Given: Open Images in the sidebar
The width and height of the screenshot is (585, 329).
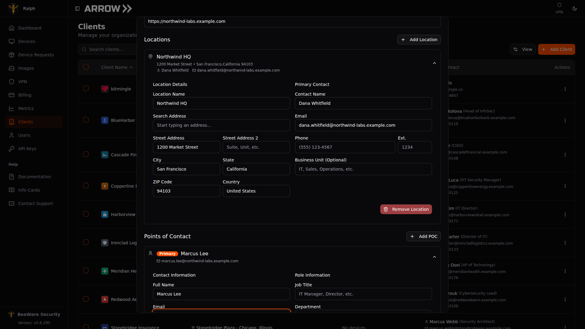Looking at the screenshot, I should coord(34,68).
